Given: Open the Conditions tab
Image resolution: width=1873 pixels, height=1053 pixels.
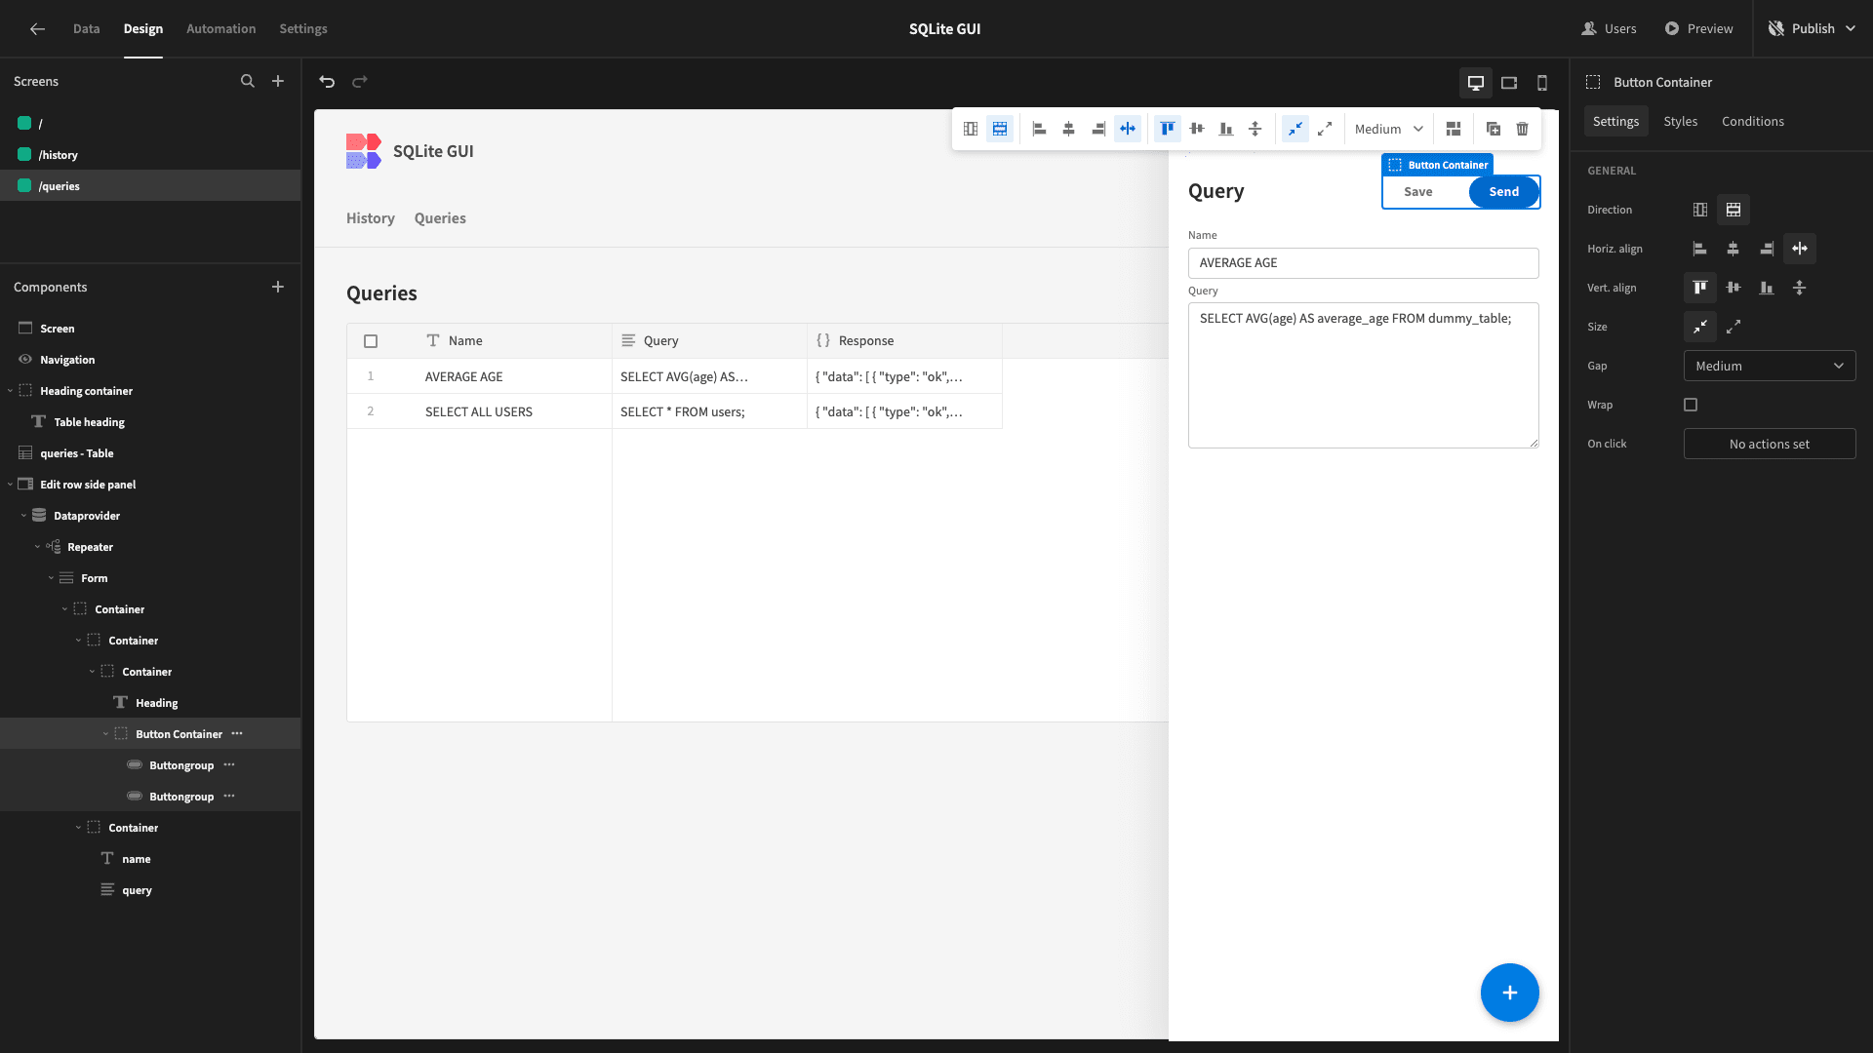Looking at the screenshot, I should coord(1752,121).
